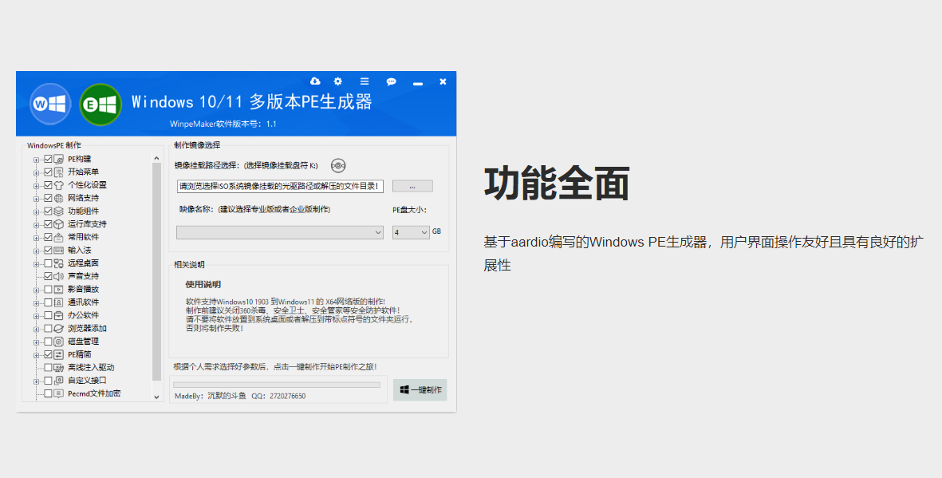
Task: Click the build progress bar
Action: click(x=276, y=385)
